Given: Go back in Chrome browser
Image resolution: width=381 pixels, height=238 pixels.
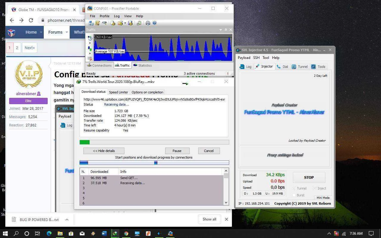Looking at the screenshot, I should coord(12,20).
